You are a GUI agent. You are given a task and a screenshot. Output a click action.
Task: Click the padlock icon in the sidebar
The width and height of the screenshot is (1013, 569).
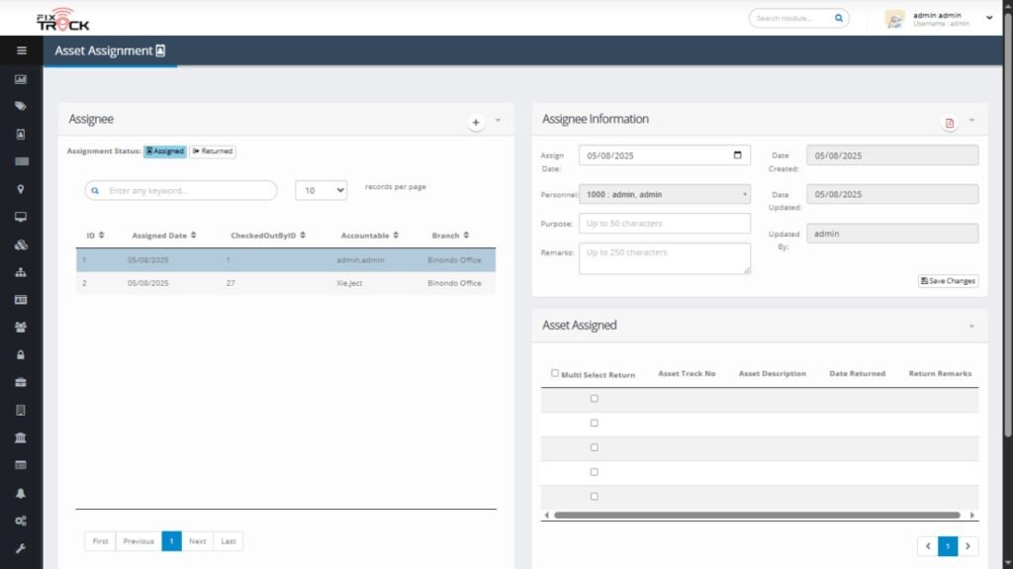[21, 354]
